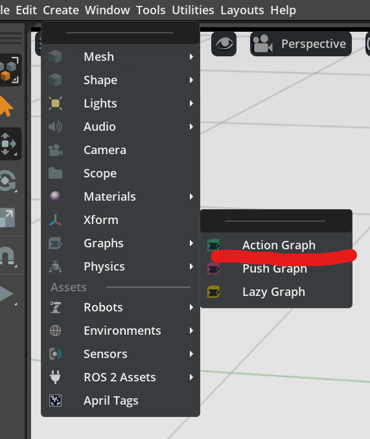Click the Play simulation button
Image resolution: width=370 pixels, height=439 pixels.
(6, 294)
